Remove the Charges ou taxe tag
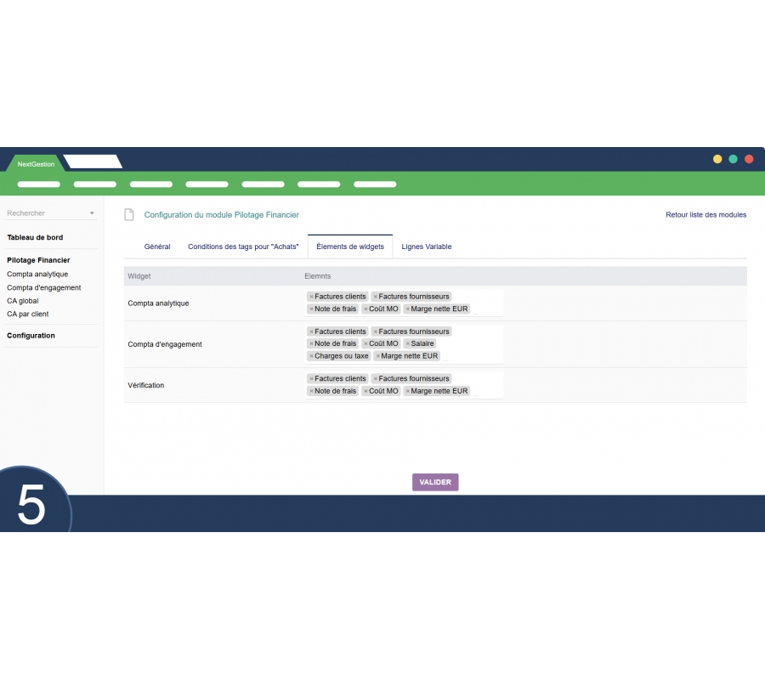Viewport: 765px width, 680px height. (311, 356)
